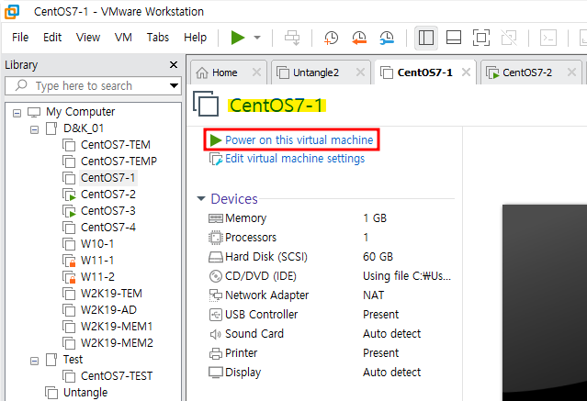Open the power options dropdown arrow
The width and height of the screenshot is (587, 401).
(257, 38)
